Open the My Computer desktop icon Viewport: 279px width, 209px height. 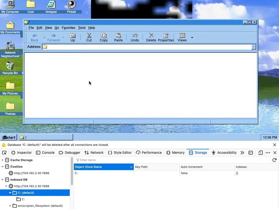(10, 7)
